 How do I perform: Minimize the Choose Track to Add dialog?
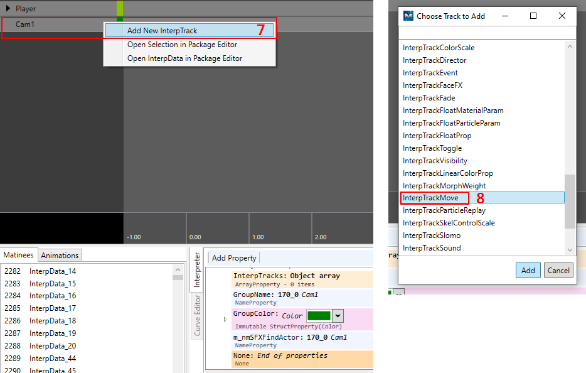tap(505, 16)
